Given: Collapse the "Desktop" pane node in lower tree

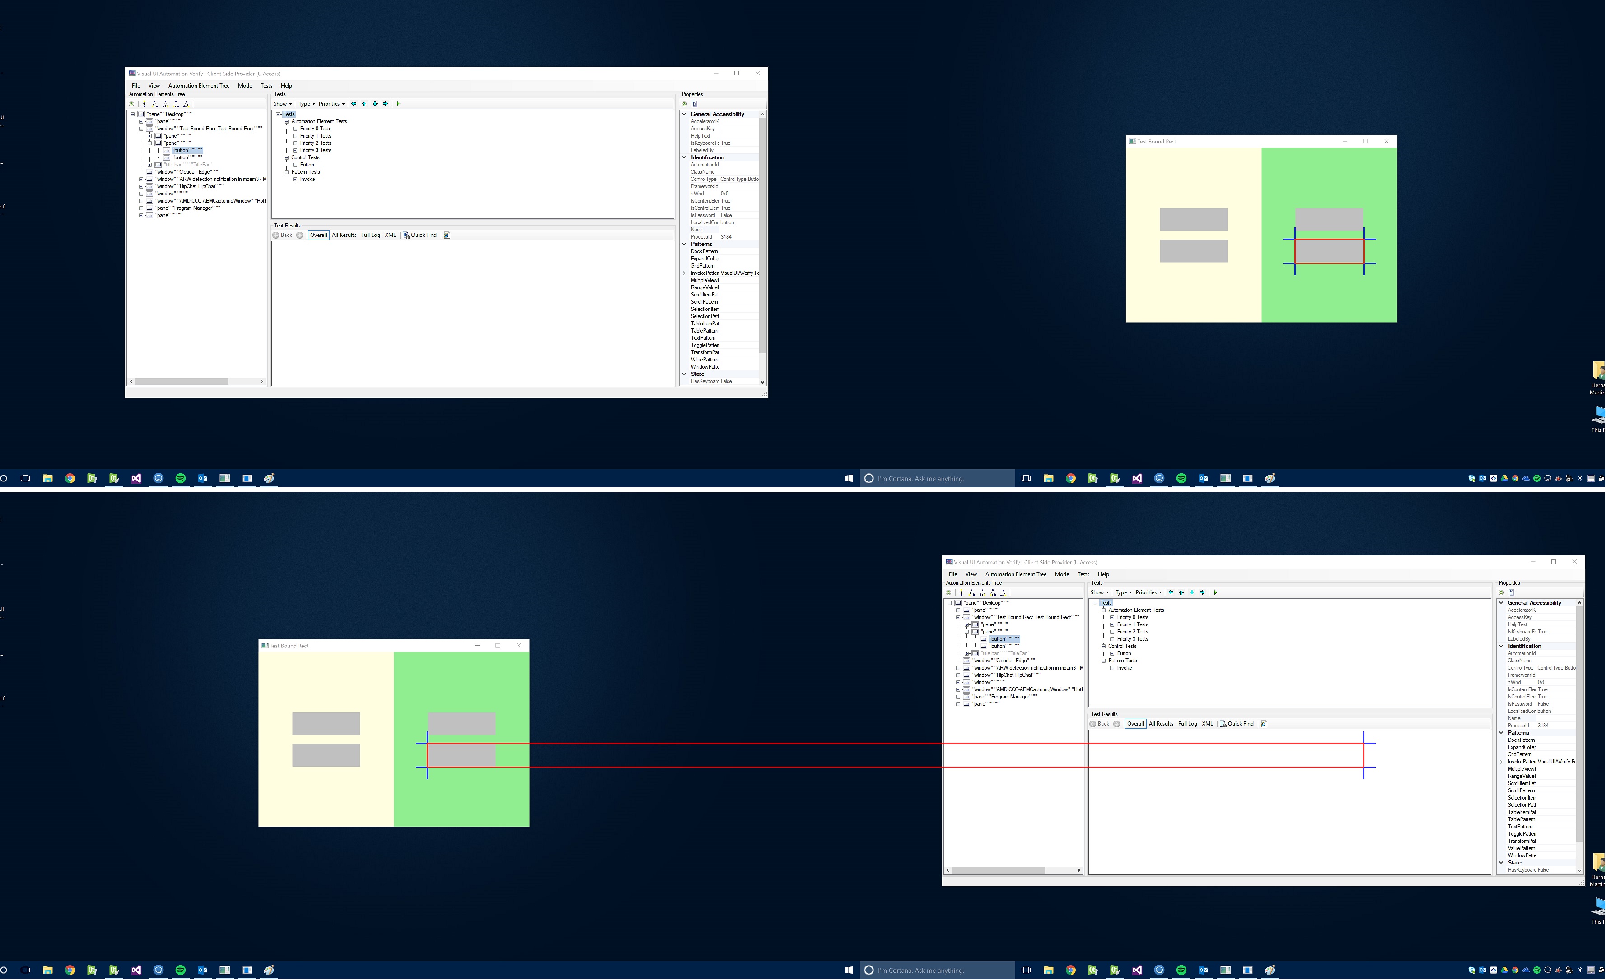Looking at the screenshot, I should tap(950, 603).
